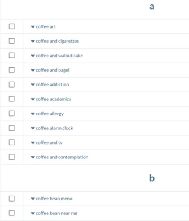
Task: Expand the coffee and contemplation arrow
Action: [x=33, y=157]
